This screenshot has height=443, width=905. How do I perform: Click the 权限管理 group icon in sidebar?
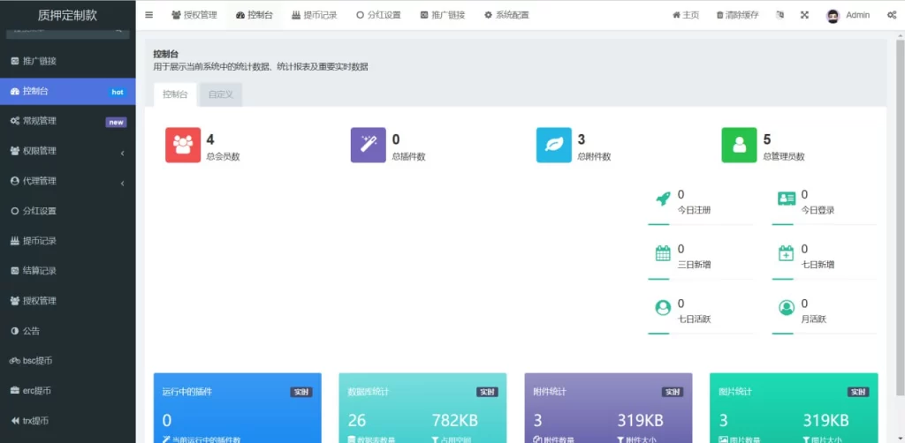point(15,151)
